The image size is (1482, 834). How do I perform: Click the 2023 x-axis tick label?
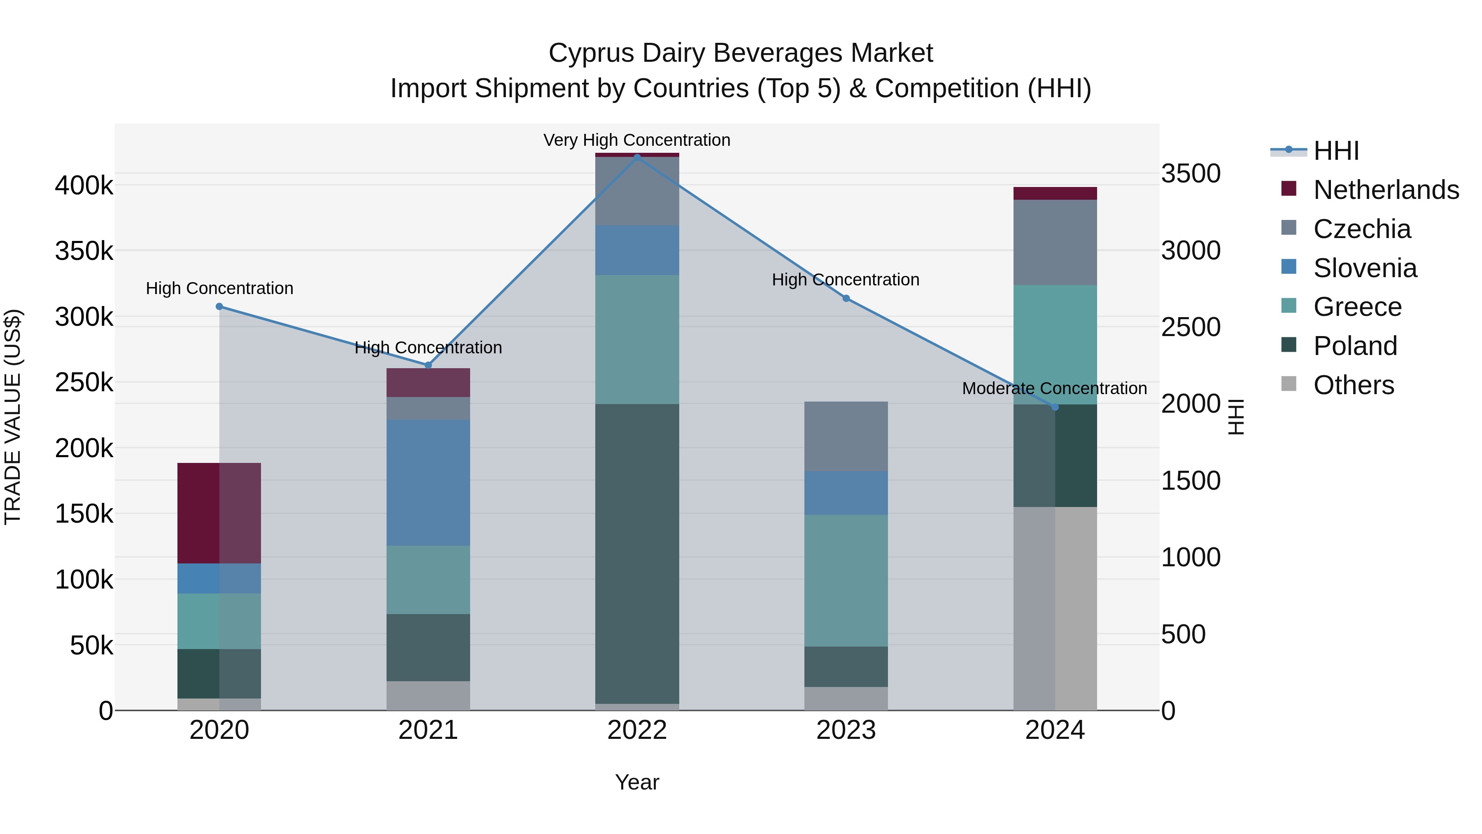[846, 730]
